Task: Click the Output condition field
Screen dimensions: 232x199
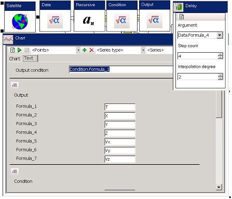Action: tap(121, 69)
